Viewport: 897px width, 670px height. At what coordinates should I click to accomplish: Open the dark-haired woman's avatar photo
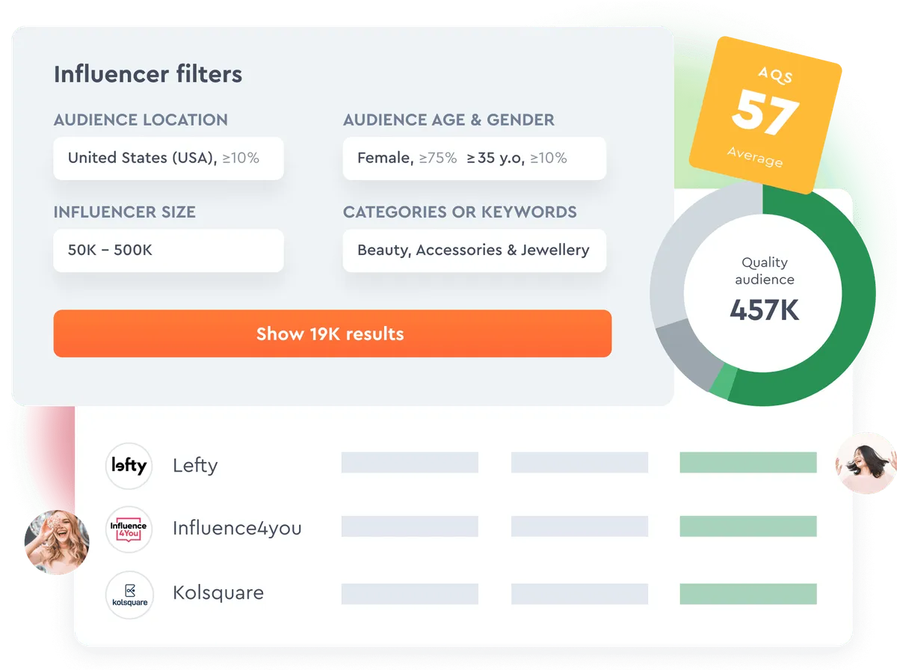866,463
